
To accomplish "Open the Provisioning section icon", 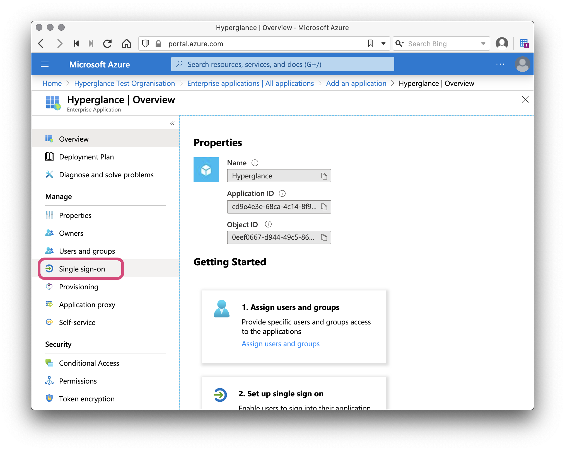I will click(49, 287).
